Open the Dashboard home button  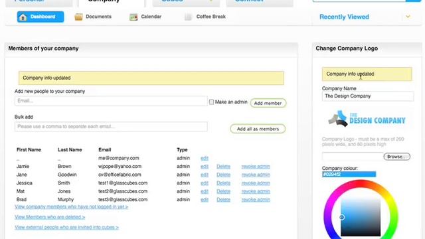pyautogui.click(x=41, y=17)
